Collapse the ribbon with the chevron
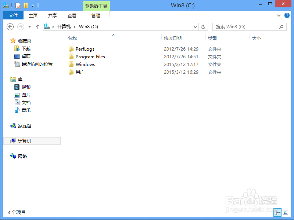 [x=279, y=15]
